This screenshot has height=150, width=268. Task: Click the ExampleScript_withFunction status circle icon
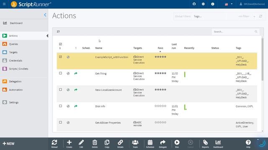coord(68,57)
